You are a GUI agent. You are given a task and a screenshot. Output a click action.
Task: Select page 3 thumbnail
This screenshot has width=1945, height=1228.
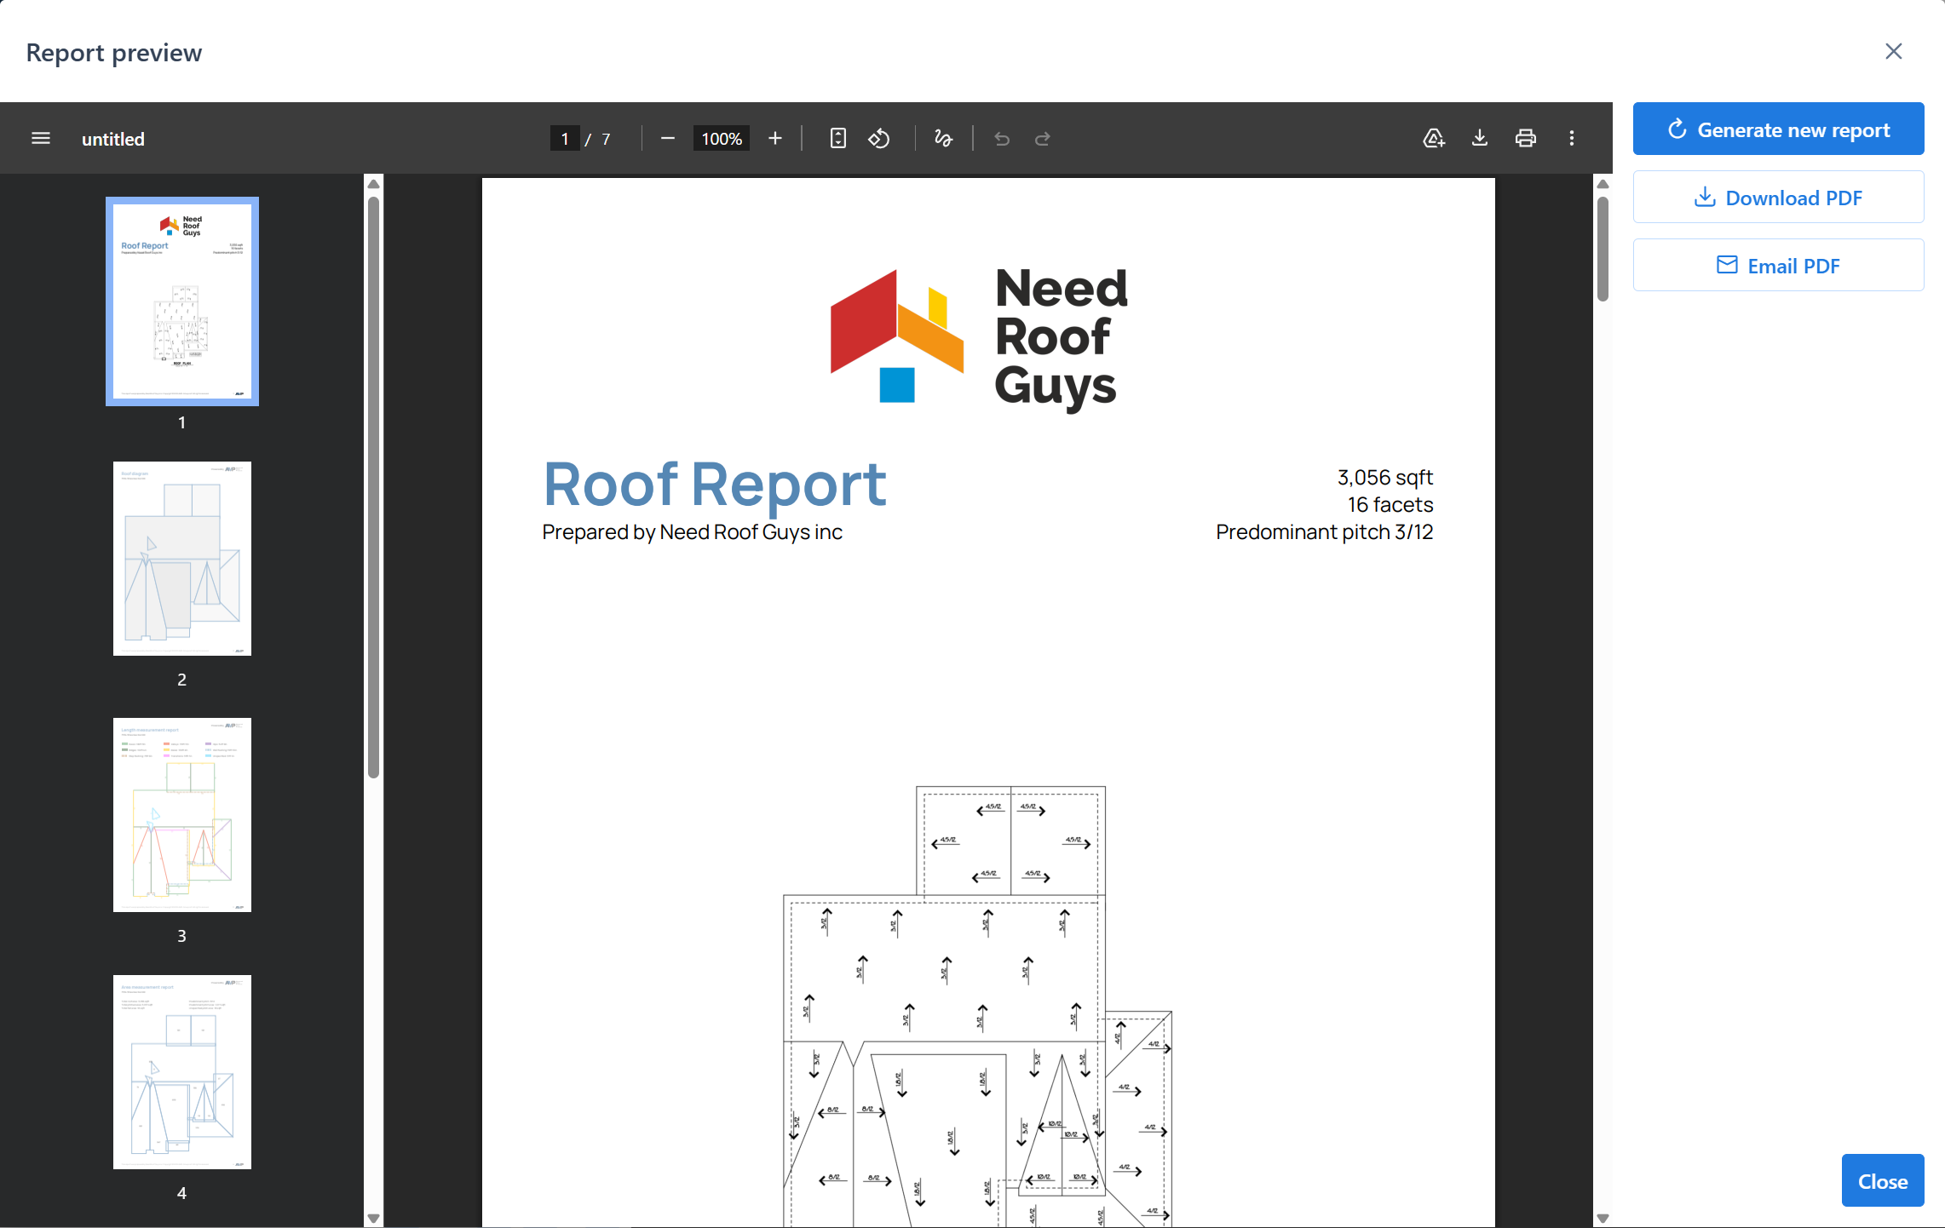point(182,815)
